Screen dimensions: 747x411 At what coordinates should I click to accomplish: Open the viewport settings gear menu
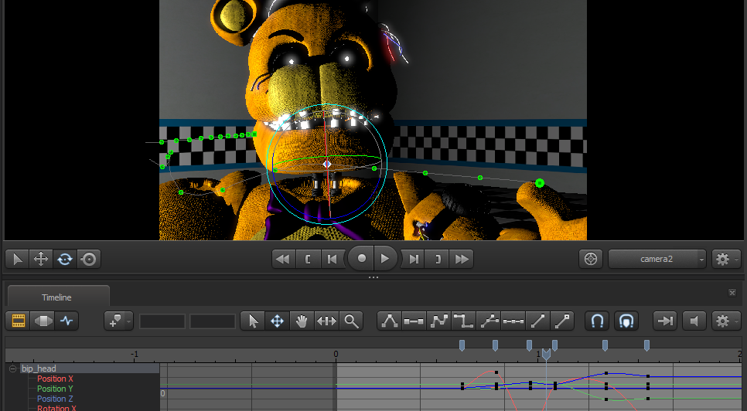(725, 260)
